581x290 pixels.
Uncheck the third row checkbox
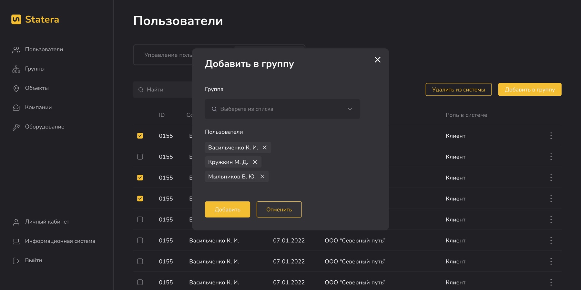(x=140, y=178)
